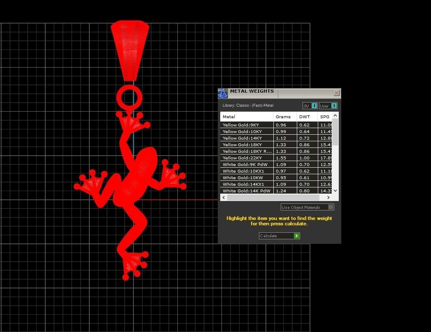431x332 pixels.
Task: Click the 0.96 grams cell
Action: [x=285, y=125]
